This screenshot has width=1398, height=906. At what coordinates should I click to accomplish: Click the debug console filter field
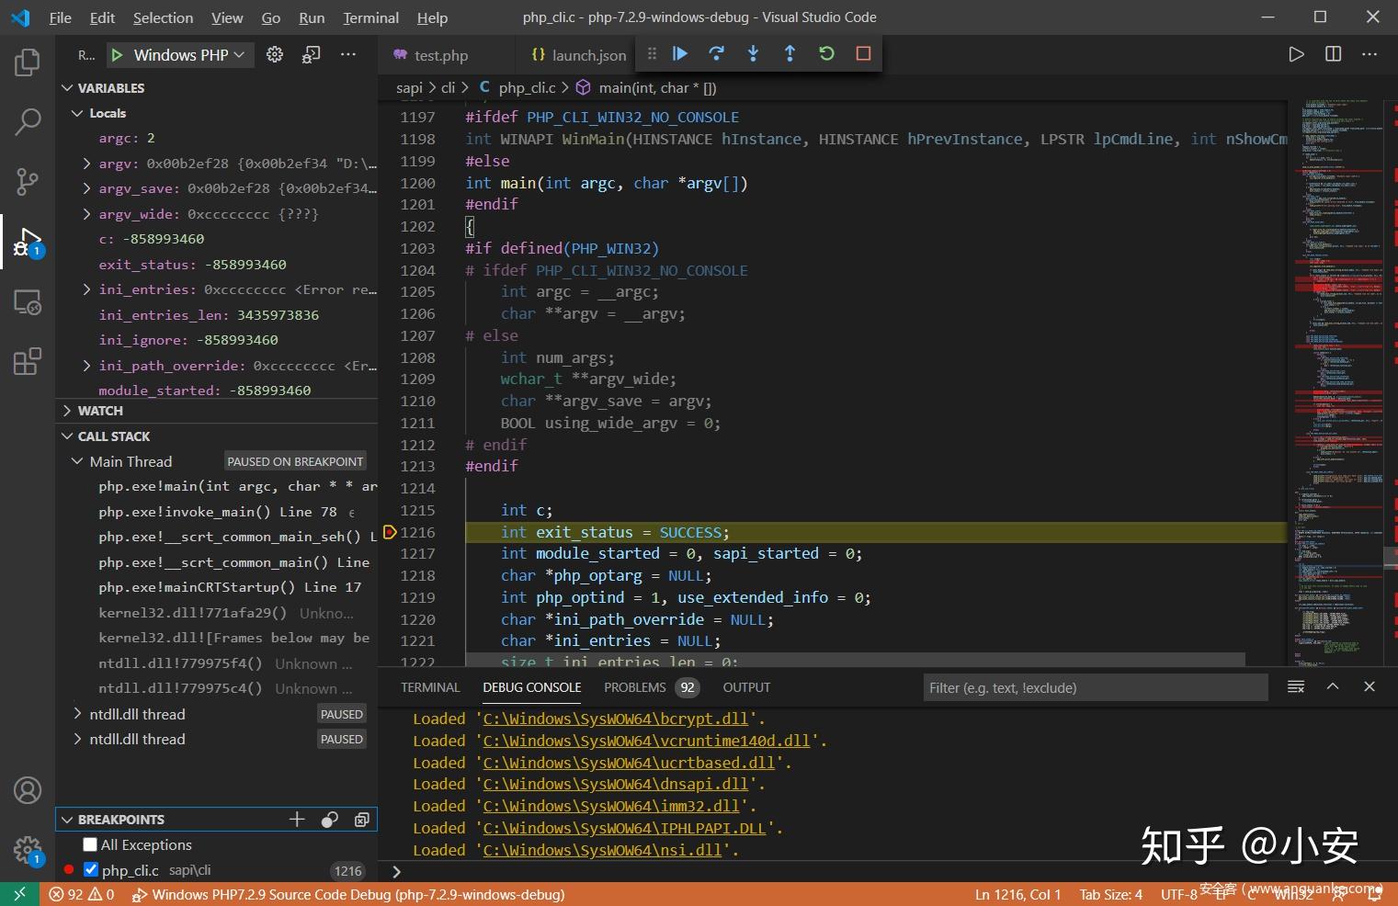(1094, 687)
